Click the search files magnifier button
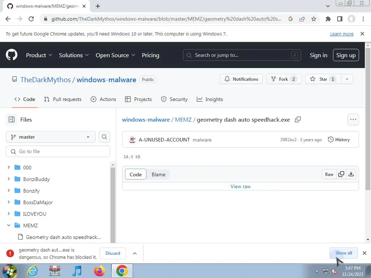Viewport: 371px width, 278px height. pyautogui.click(x=104, y=137)
